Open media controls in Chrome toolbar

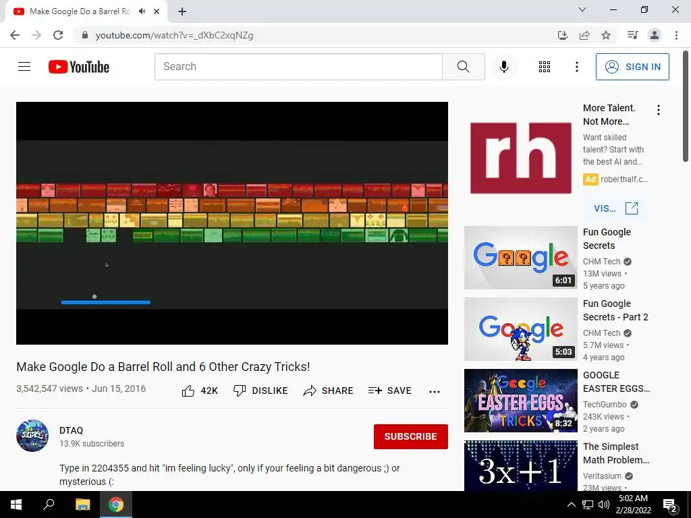632,35
